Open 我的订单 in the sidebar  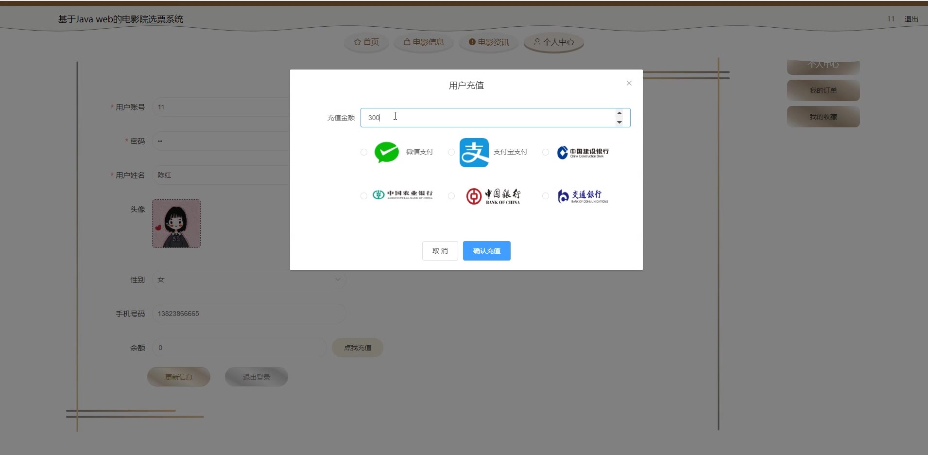click(824, 90)
